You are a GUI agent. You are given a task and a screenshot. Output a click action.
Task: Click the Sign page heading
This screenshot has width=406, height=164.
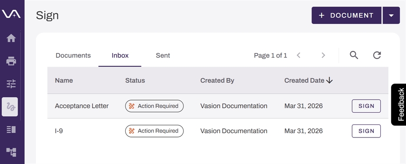coord(47,16)
